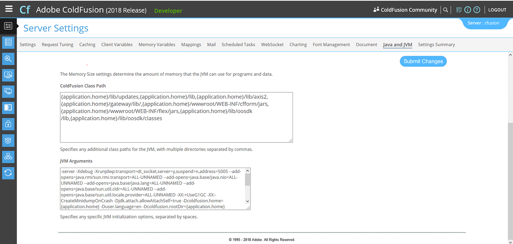Open the hamburger navigation menu
The height and width of the screenshot is (244, 513).
tap(9, 9)
